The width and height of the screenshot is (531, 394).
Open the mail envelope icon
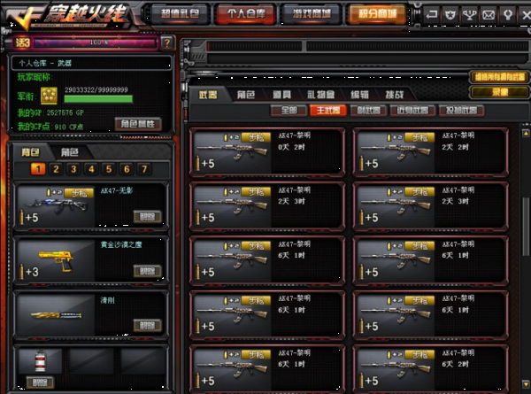click(489, 15)
